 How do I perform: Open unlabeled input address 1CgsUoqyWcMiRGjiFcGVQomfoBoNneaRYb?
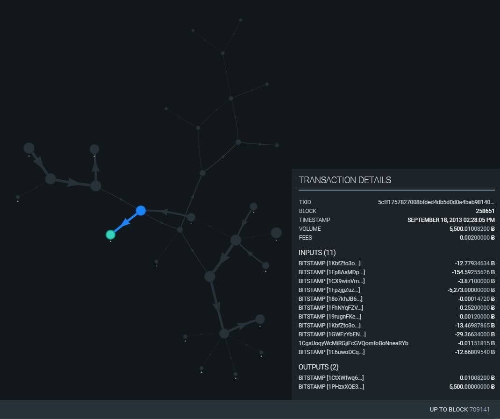353,343
